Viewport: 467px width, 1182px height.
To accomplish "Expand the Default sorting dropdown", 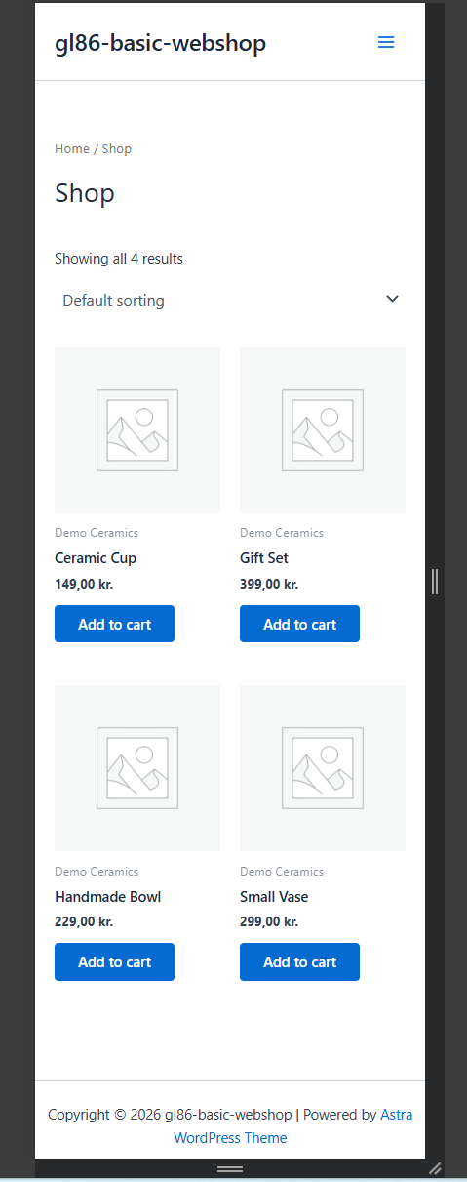I will 230,300.
